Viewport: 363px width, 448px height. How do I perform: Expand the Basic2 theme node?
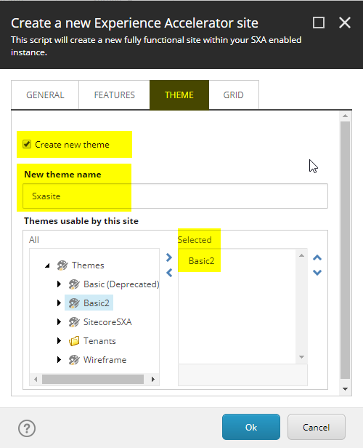click(x=59, y=303)
